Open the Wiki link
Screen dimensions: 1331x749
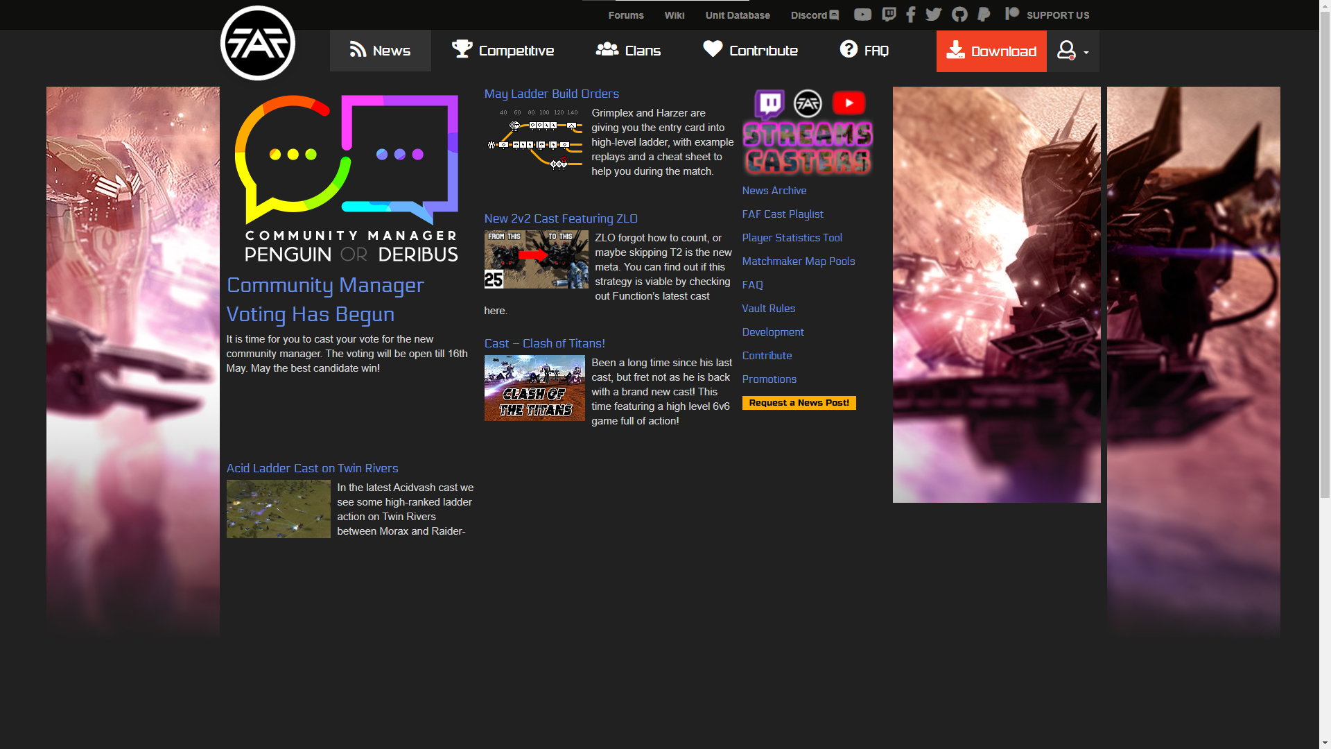(675, 15)
